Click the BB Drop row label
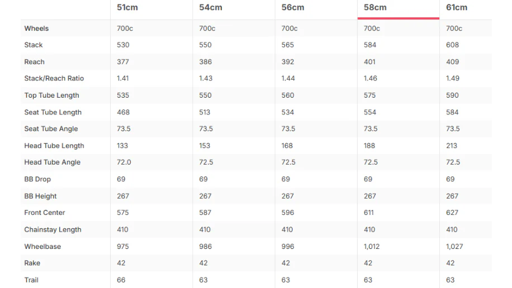The width and height of the screenshot is (512, 288). click(37, 179)
